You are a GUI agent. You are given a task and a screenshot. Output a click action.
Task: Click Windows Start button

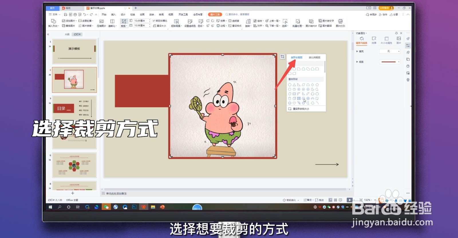click(x=50, y=207)
